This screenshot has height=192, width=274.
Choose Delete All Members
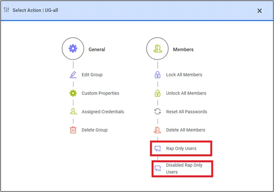coord(186,130)
